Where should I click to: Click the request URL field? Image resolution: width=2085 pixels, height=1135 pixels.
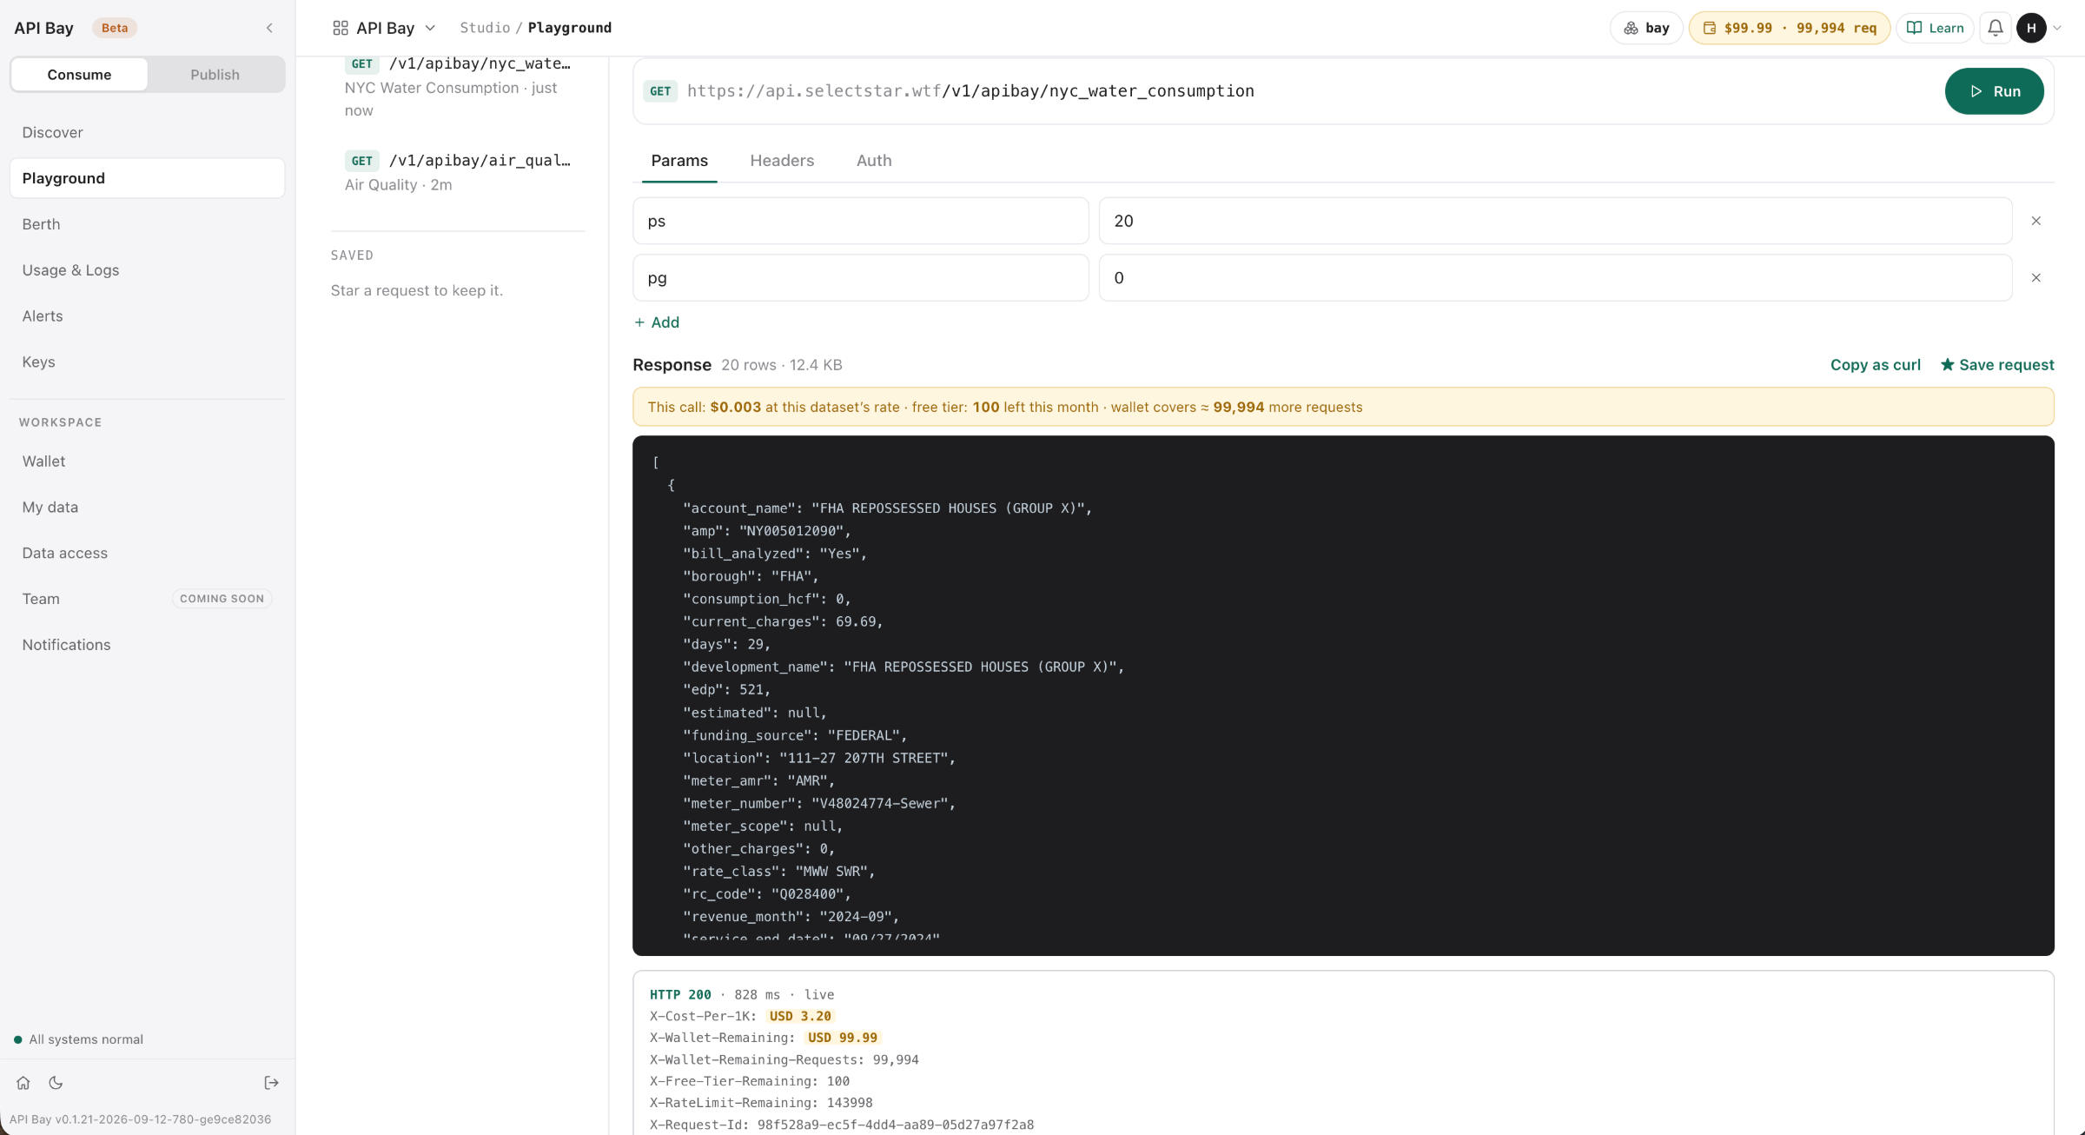970,91
